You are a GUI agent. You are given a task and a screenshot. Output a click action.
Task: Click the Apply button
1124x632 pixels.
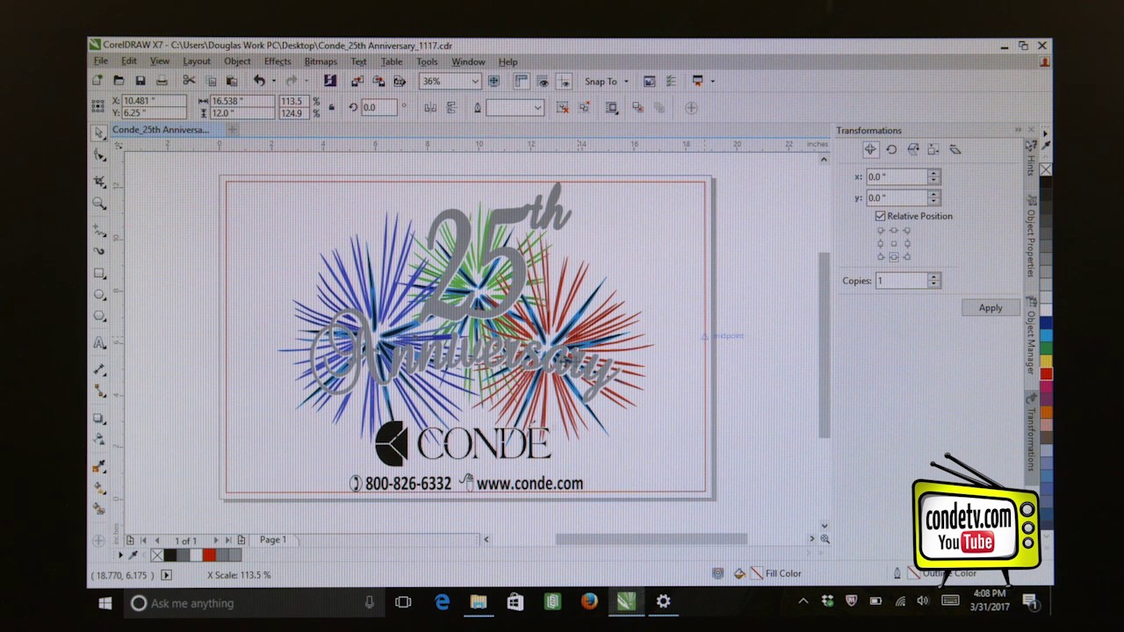click(x=991, y=308)
